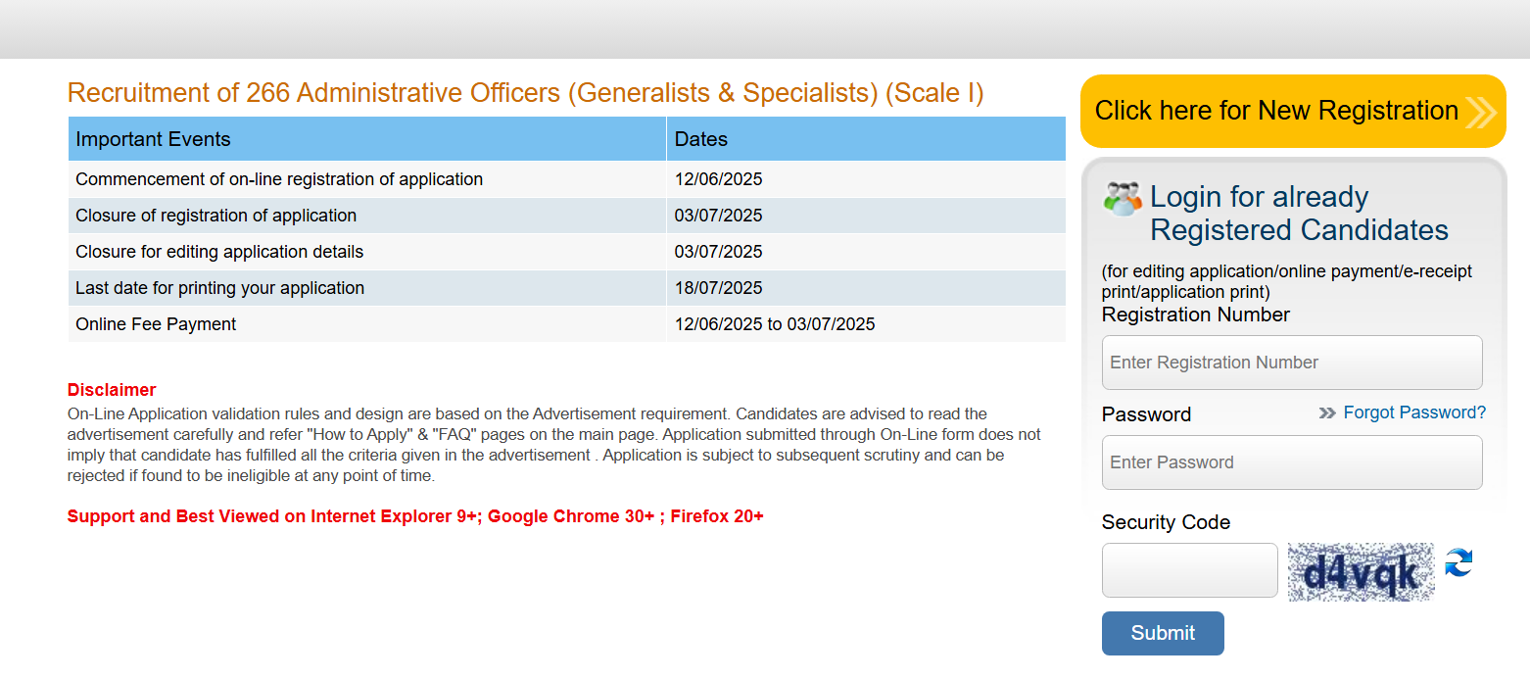The height and width of the screenshot is (679, 1530).
Task: Select the Closure for editing application details row
Action: tap(219, 252)
